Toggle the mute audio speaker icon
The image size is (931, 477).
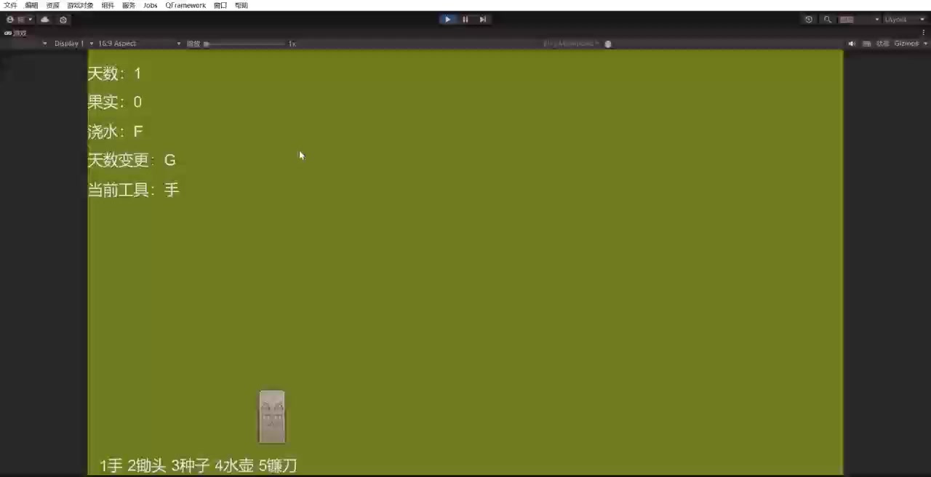click(x=852, y=44)
